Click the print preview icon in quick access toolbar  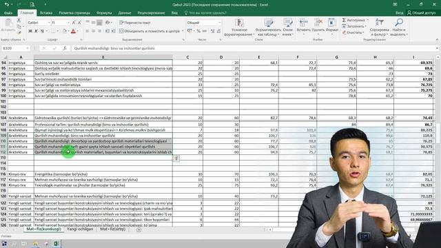32,5
